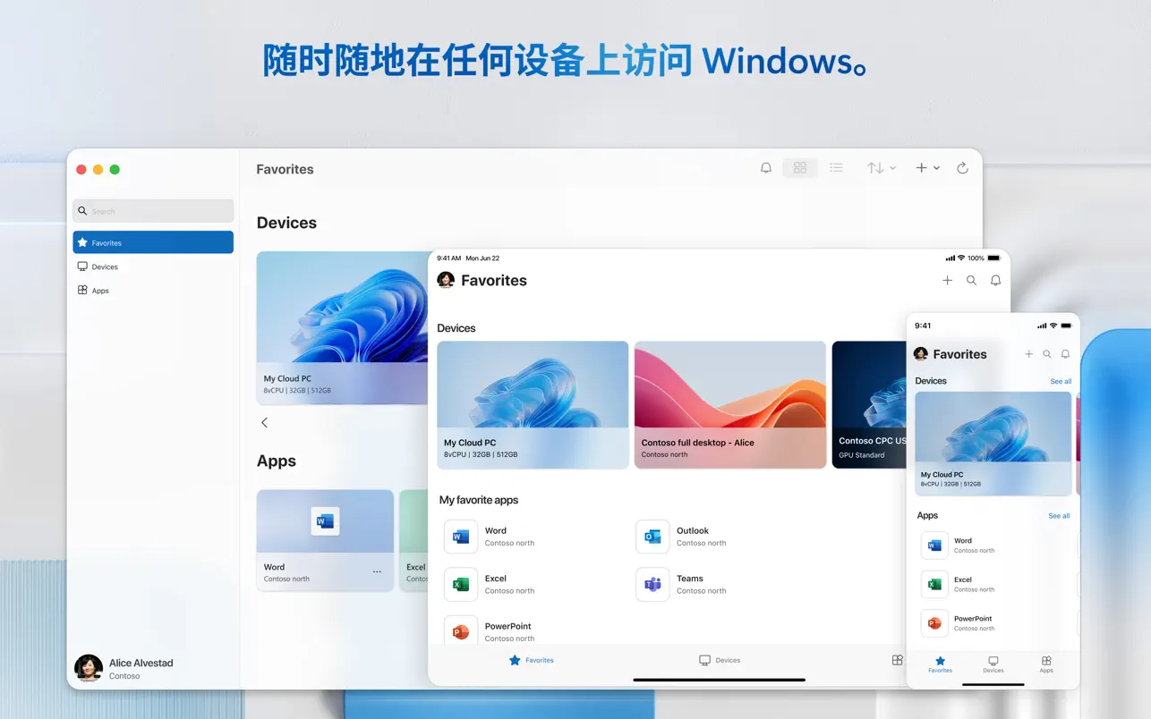Open See all next to Devices on phone
This screenshot has height=719, width=1151.
[x=1060, y=381]
